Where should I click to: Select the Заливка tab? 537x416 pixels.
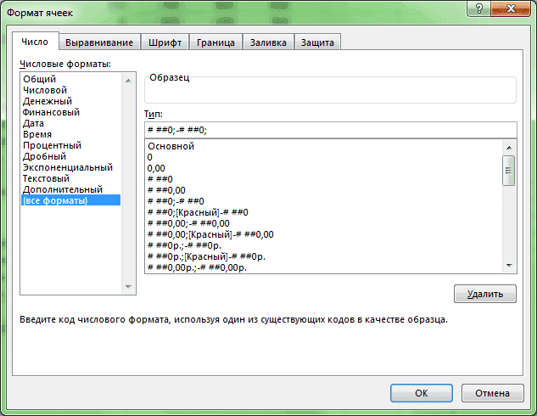pos(269,42)
